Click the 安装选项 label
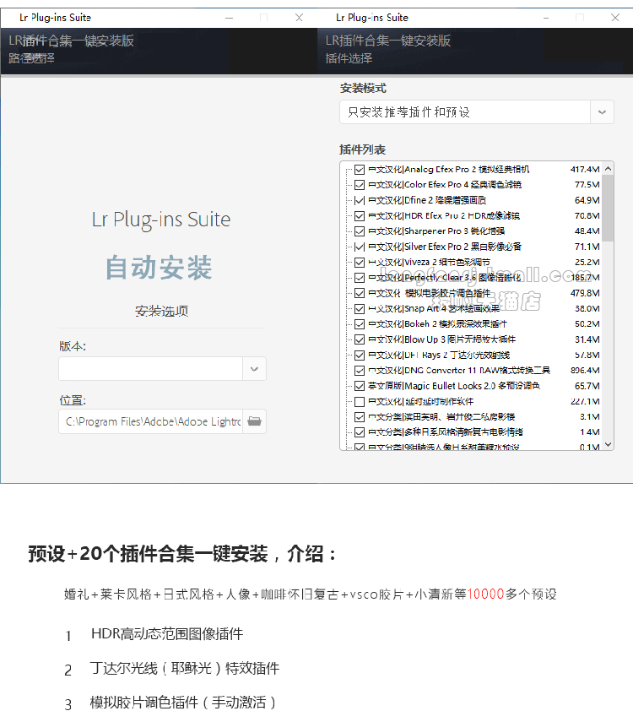The width and height of the screenshot is (633, 711). (x=161, y=311)
